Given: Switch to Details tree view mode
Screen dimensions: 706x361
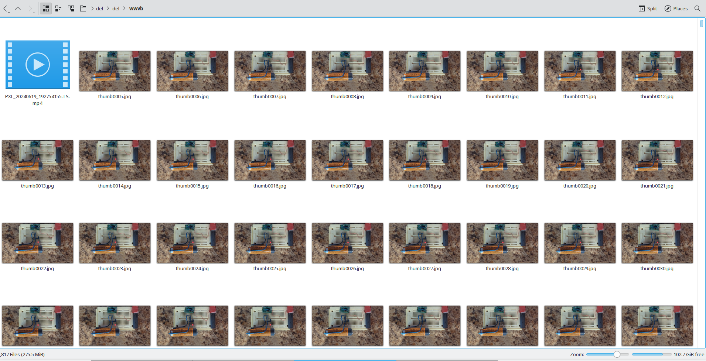Looking at the screenshot, I should click(x=71, y=8).
